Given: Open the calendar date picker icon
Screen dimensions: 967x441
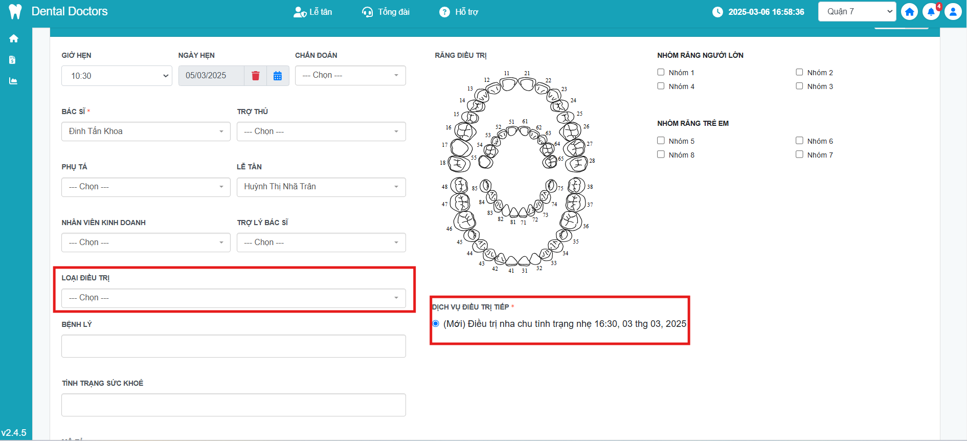Looking at the screenshot, I should (x=278, y=76).
